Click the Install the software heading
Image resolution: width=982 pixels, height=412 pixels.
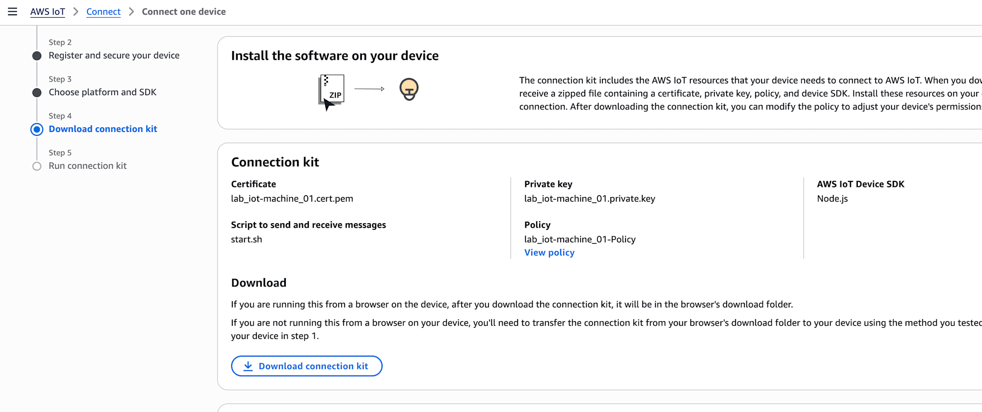[335, 56]
